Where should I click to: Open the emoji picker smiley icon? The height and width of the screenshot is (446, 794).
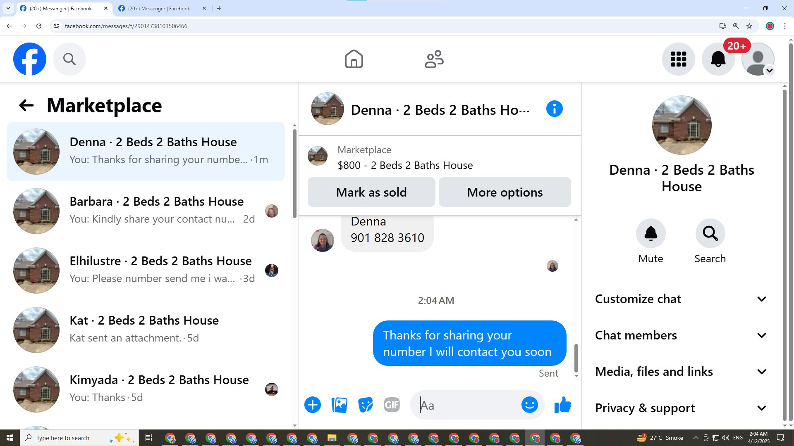tap(530, 405)
